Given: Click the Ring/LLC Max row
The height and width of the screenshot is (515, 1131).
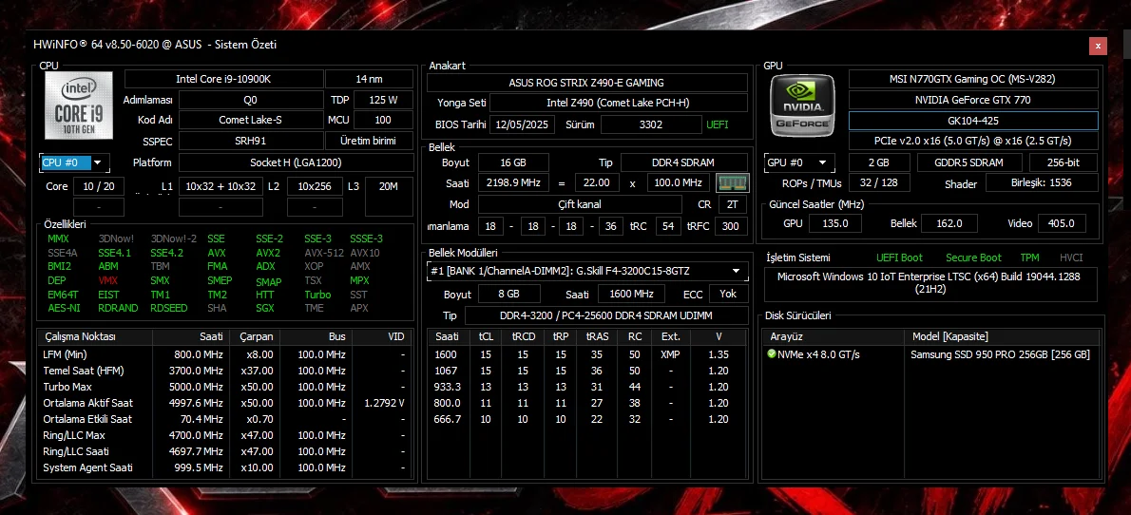Looking at the screenshot, I should click(225, 435).
